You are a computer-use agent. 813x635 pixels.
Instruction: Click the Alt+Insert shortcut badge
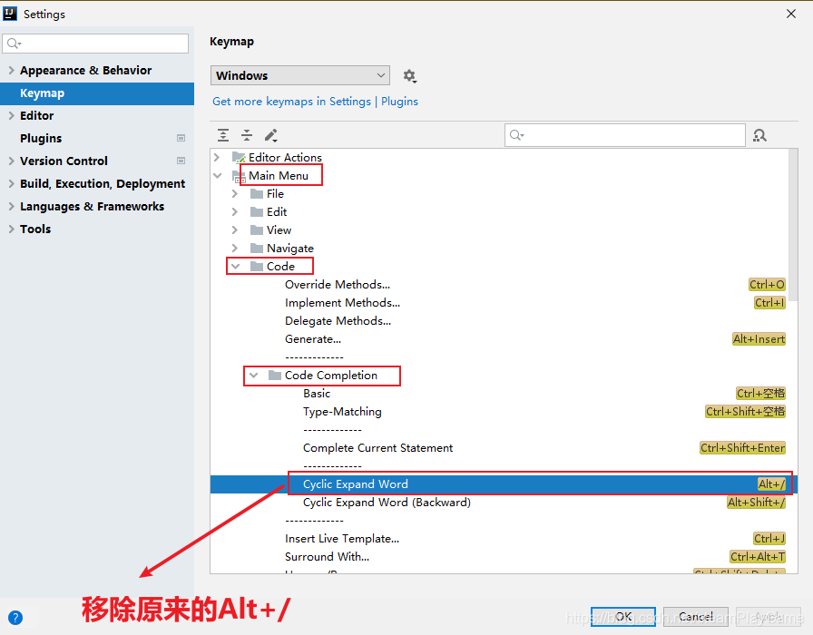pos(759,339)
